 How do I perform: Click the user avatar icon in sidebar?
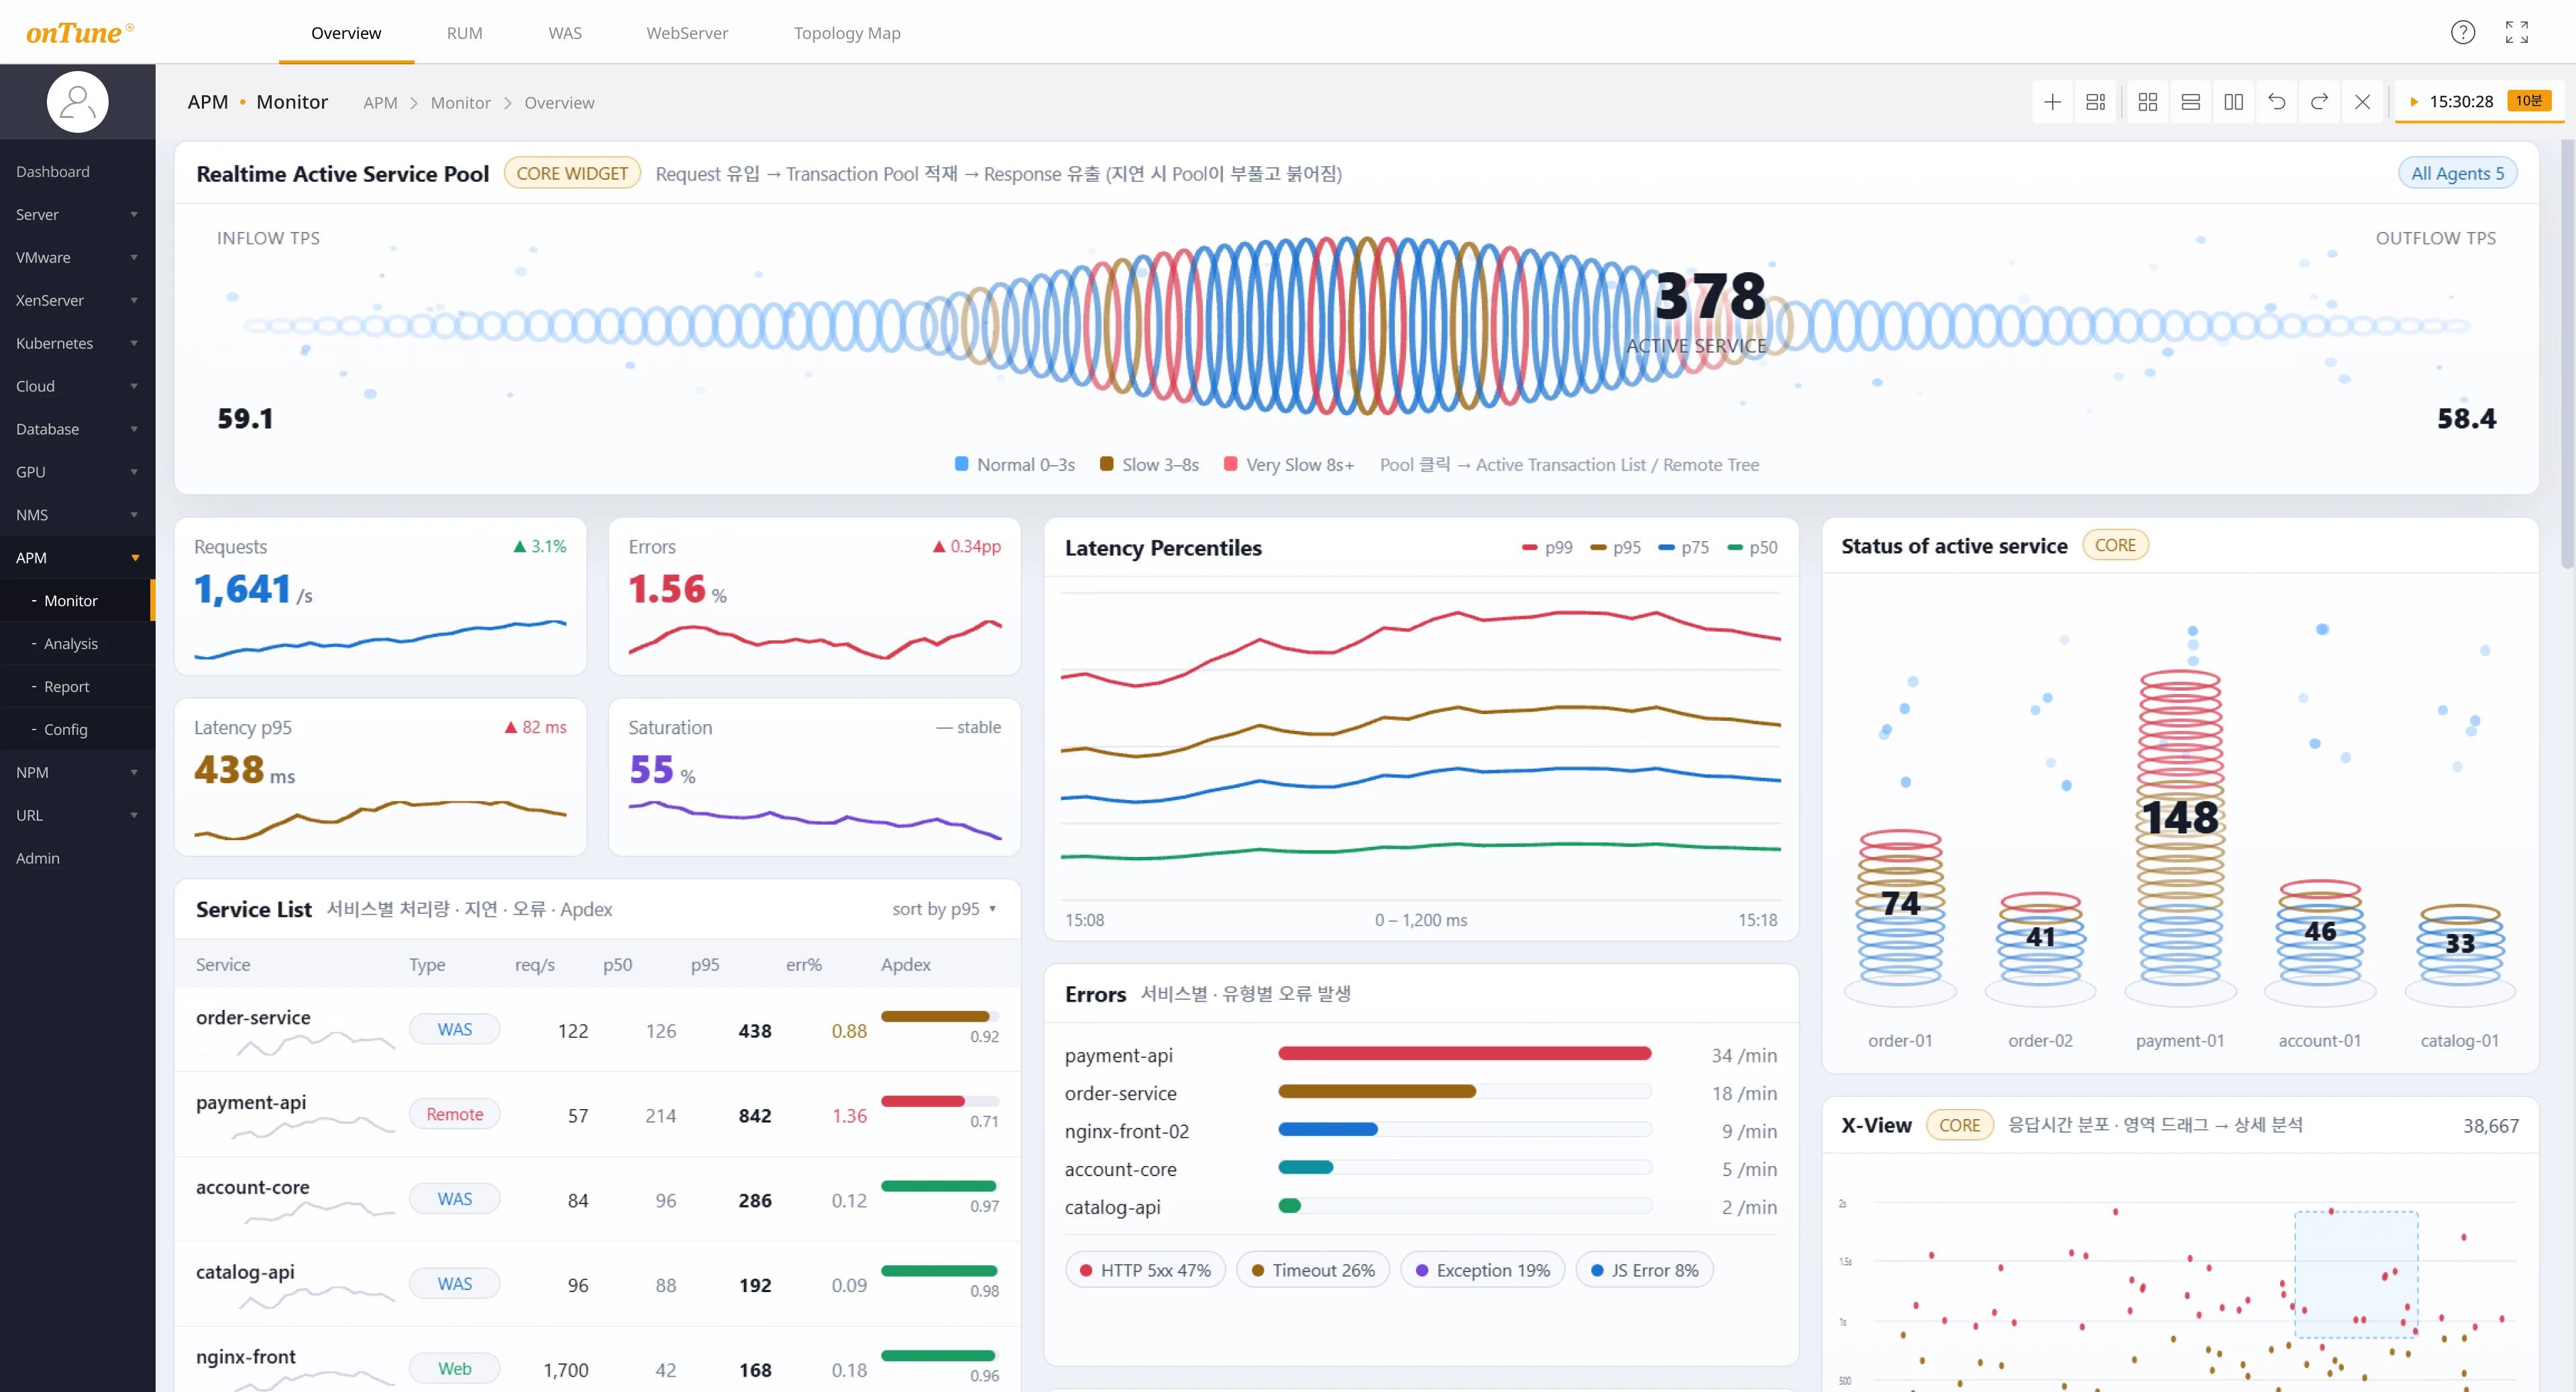(x=77, y=102)
